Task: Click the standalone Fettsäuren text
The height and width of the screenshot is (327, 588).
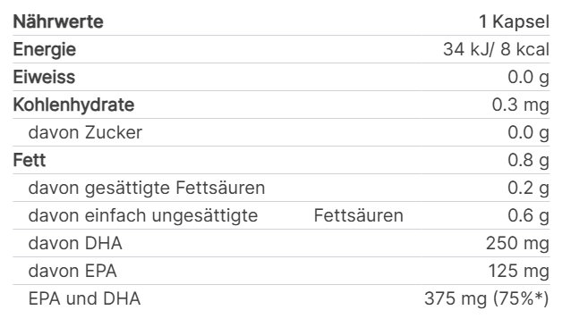Action: 359,215
